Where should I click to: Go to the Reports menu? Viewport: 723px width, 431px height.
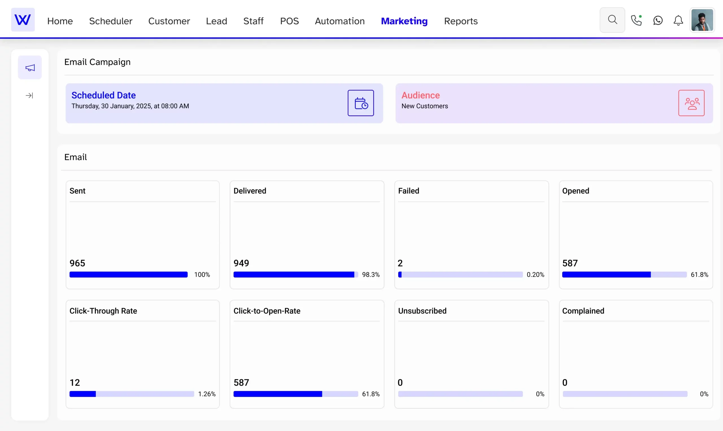(x=461, y=21)
